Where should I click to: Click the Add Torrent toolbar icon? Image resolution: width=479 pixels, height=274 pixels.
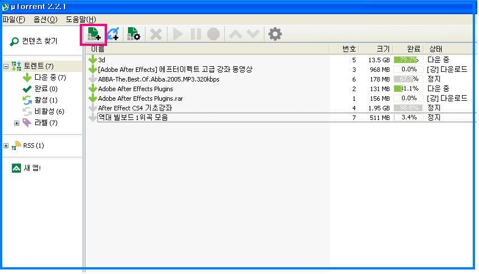click(94, 34)
